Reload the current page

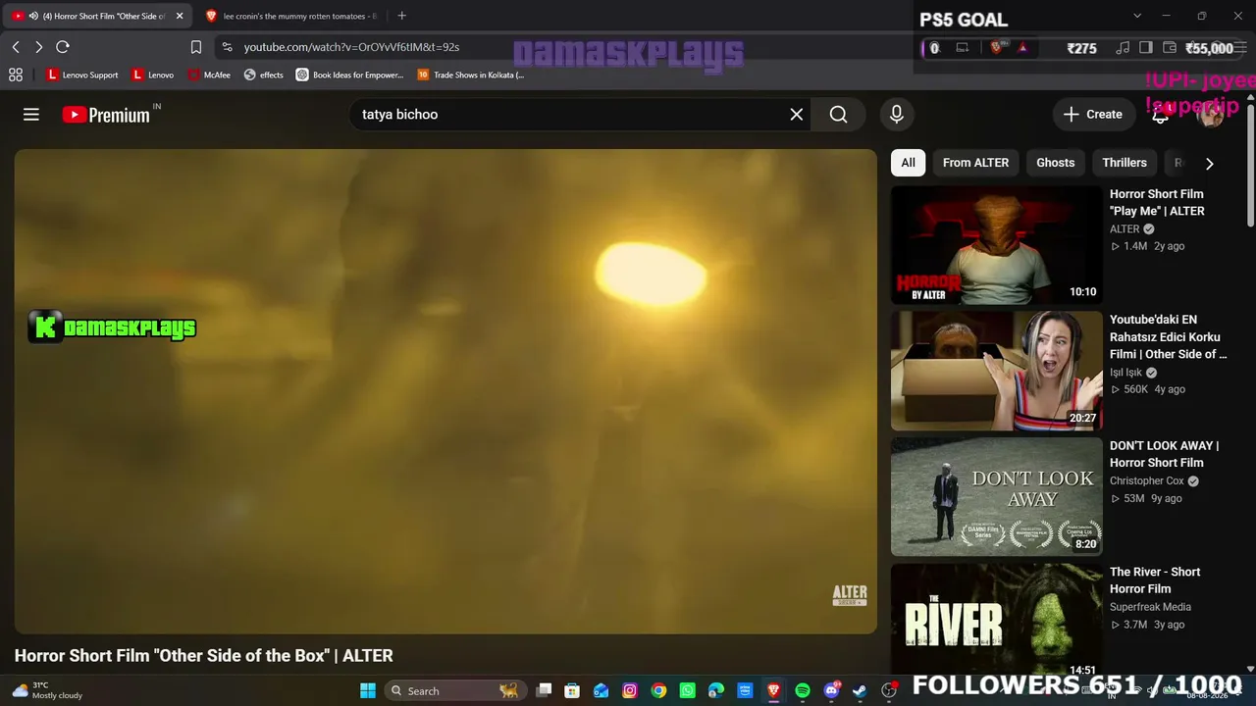pyautogui.click(x=63, y=47)
